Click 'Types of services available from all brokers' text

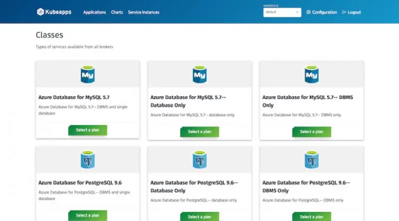coord(74,47)
